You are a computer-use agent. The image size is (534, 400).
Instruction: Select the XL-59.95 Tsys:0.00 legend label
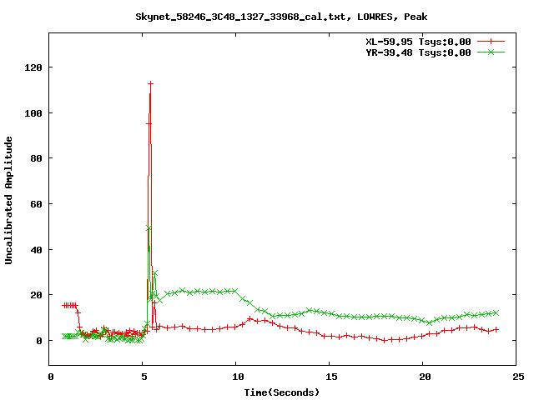tap(418, 42)
